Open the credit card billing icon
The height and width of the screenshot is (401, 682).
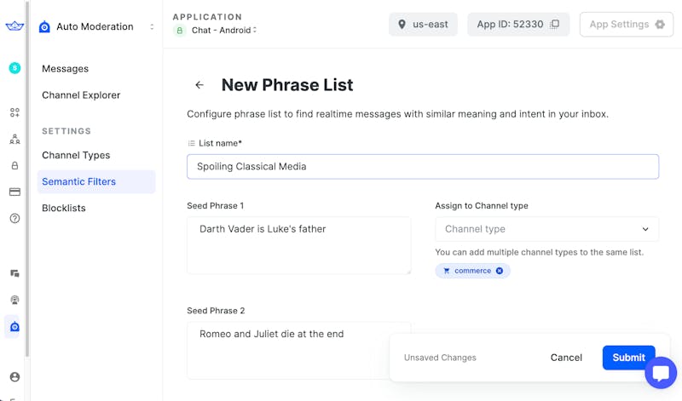tap(14, 192)
